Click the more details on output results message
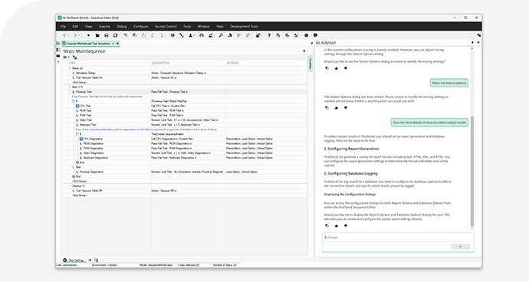529x282 pixels. tap(429, 123)
